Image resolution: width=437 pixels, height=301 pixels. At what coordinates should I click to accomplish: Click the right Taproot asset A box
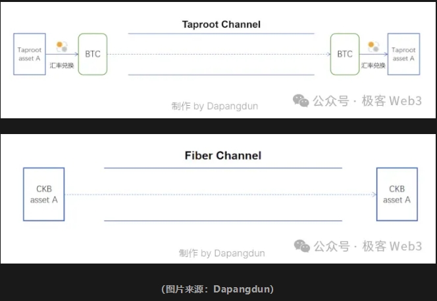point(403,54)
